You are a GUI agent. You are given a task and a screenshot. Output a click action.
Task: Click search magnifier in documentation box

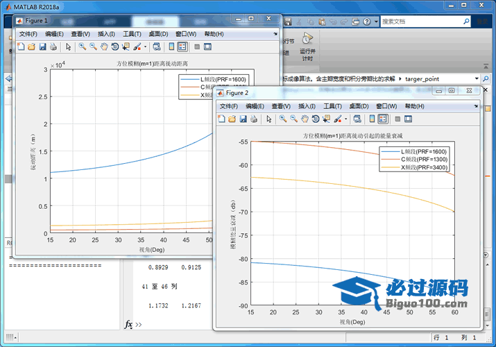[x=466, y=22]
